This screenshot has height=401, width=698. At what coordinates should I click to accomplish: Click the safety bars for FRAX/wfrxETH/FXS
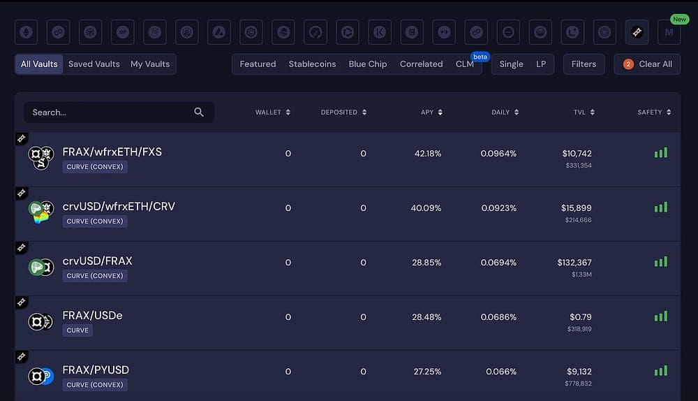(x=660, y=153)
